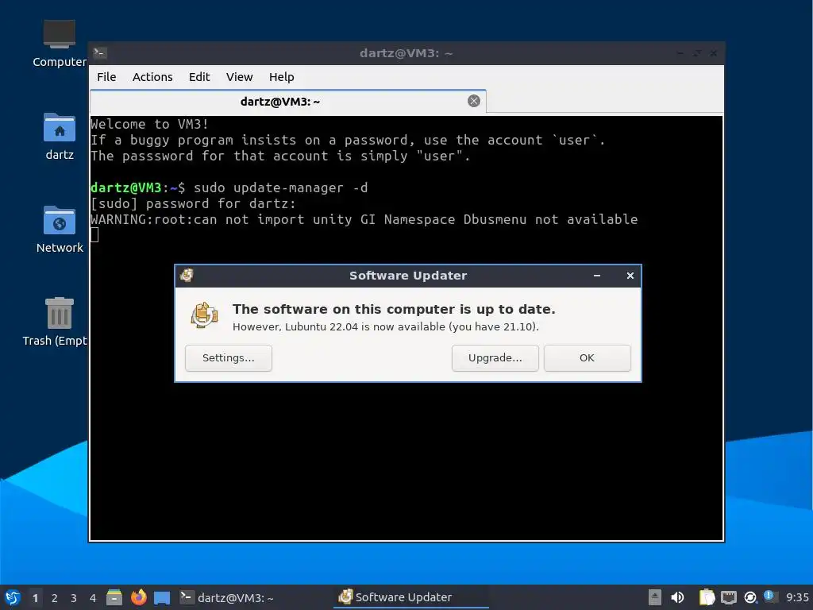Screen dimensions: 813x610
Task: Select the dartz@VM3: ~ terminal tab
Action: pos(287,102)
